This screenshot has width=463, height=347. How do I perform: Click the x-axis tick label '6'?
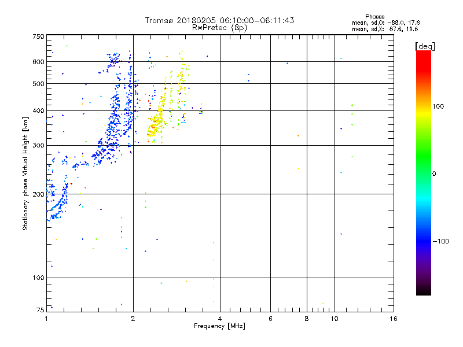(270, 319)
